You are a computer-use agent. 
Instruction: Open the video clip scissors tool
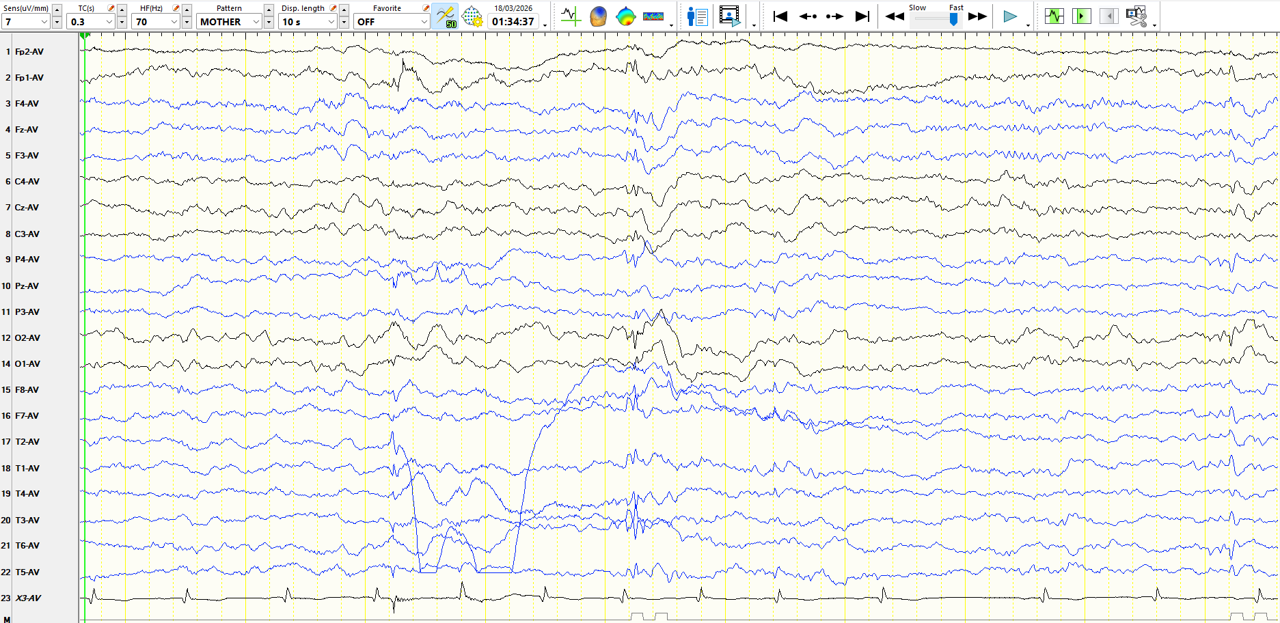[1136, 16]
